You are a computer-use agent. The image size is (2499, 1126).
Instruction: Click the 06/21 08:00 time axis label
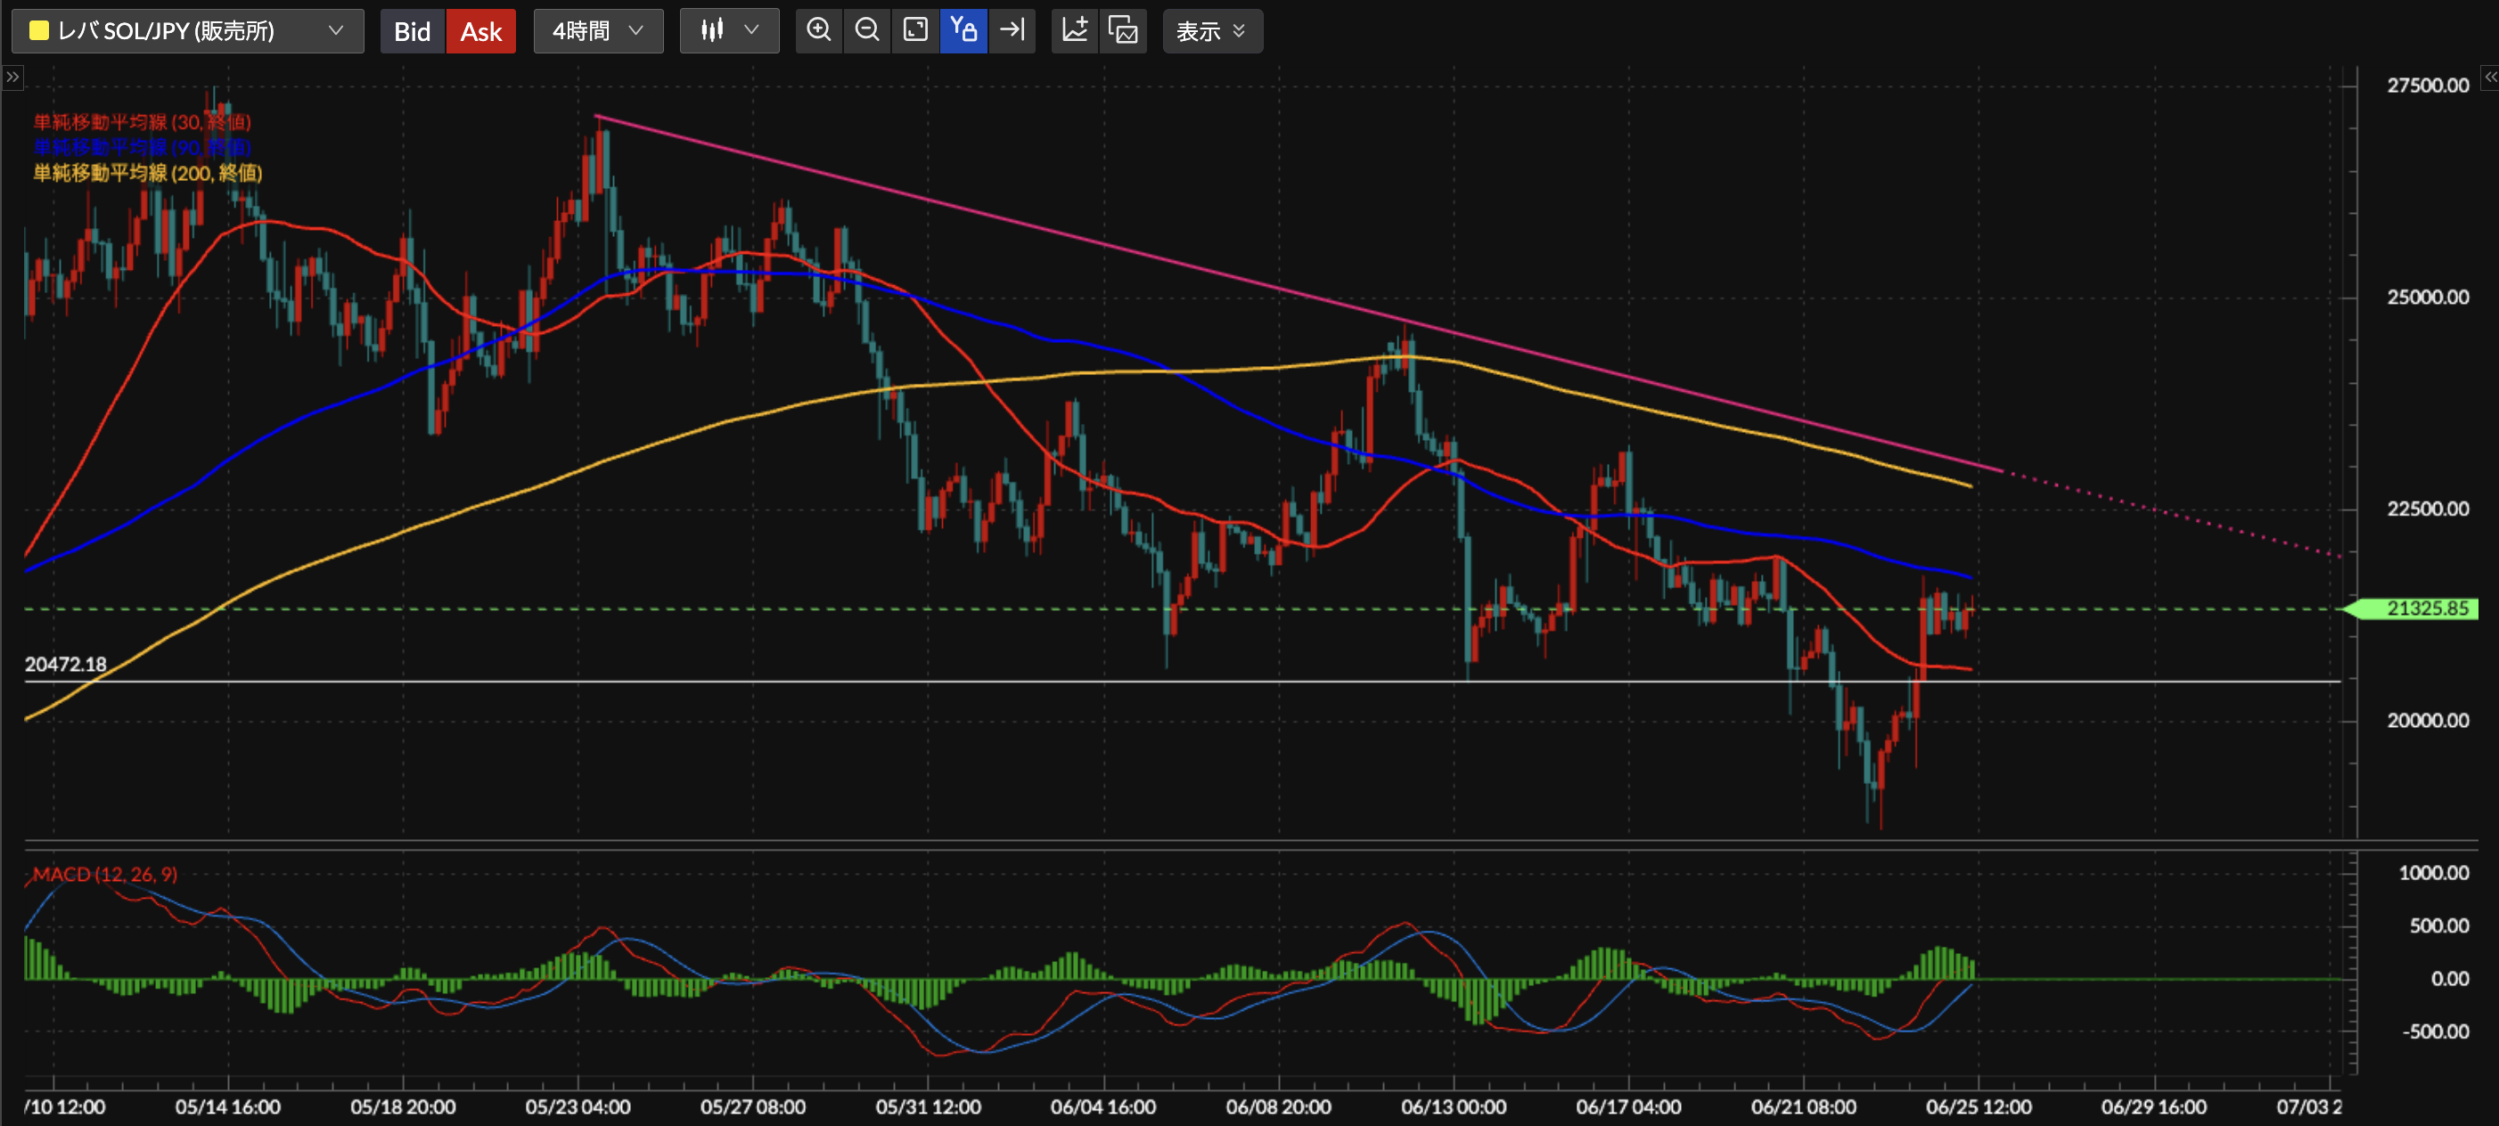pyautogui.click(x=1804, y=1106)
